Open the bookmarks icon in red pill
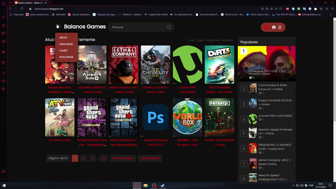Screen dimensions: 336x189 [266, 27]
